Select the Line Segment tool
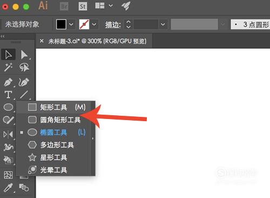 [24, 95]
